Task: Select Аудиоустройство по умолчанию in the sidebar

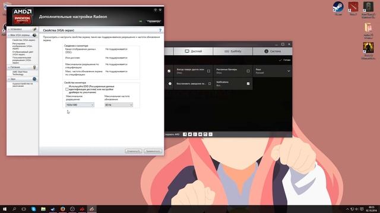Action: [x=23, y=85]
